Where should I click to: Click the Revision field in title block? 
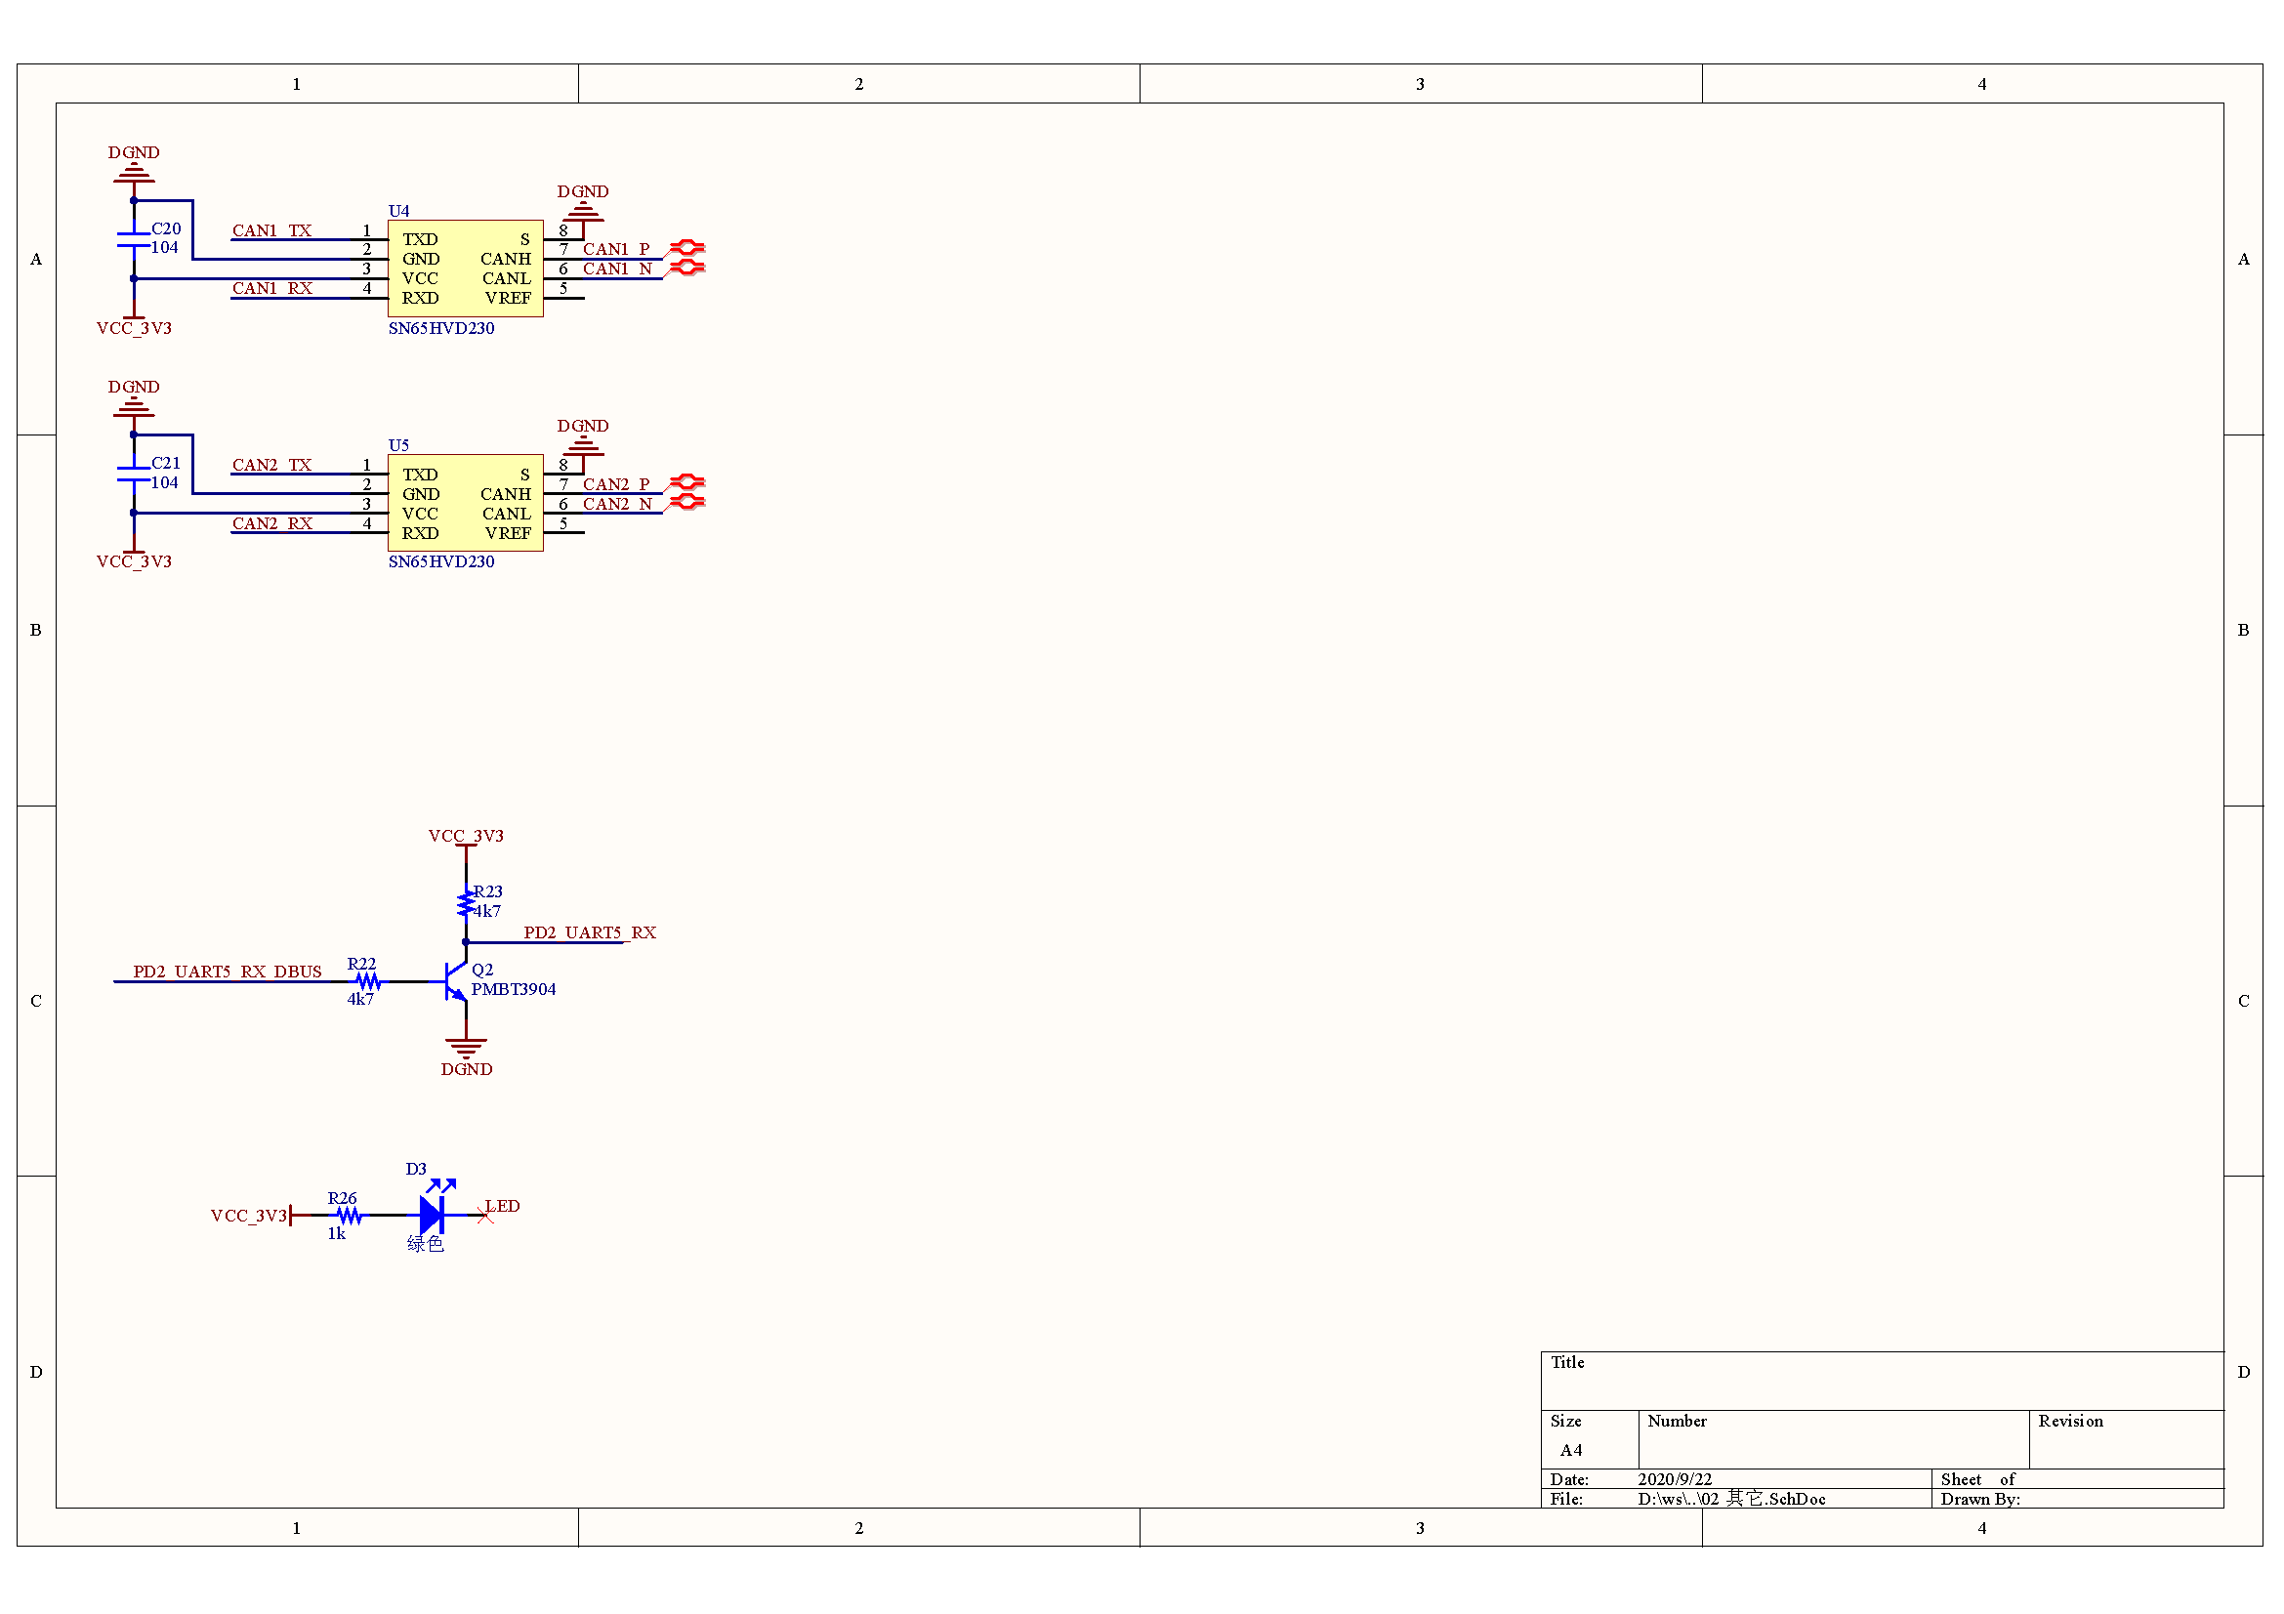pos(2127,1440)
